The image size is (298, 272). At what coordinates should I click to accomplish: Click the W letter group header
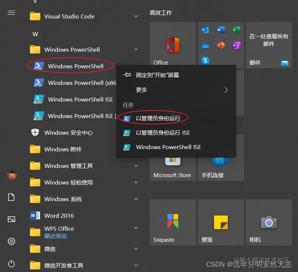click(x=35, y=34)
